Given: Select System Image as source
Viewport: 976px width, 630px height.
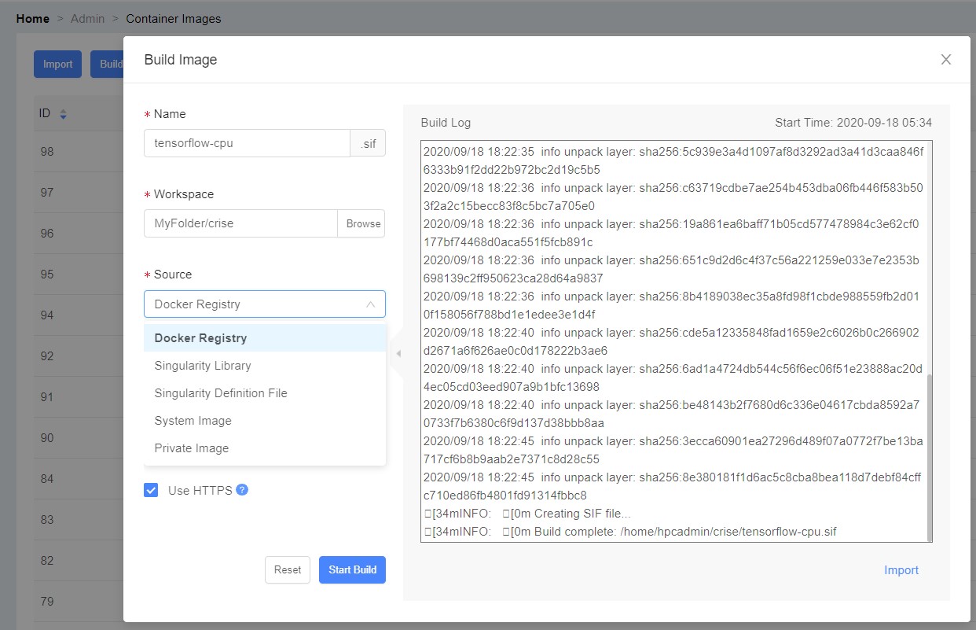Looking at the screenshot, I should tap(193, 421).
